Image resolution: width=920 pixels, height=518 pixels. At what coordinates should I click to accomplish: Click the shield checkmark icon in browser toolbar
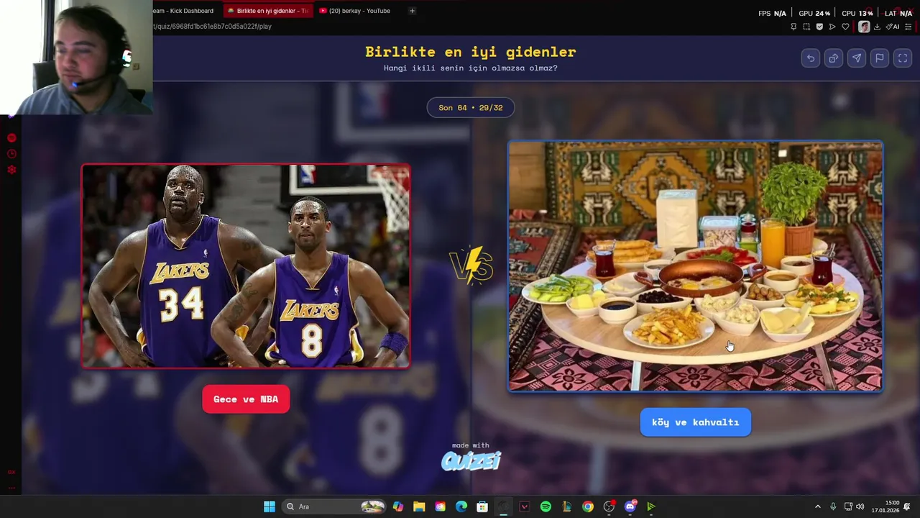[819, 27]
